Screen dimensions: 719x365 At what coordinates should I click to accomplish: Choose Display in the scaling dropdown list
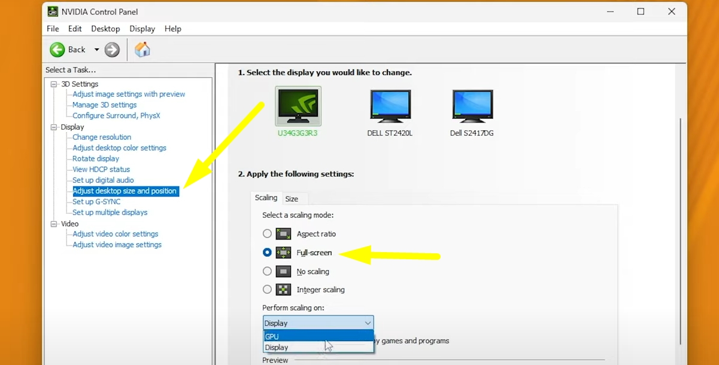point(318,347)
